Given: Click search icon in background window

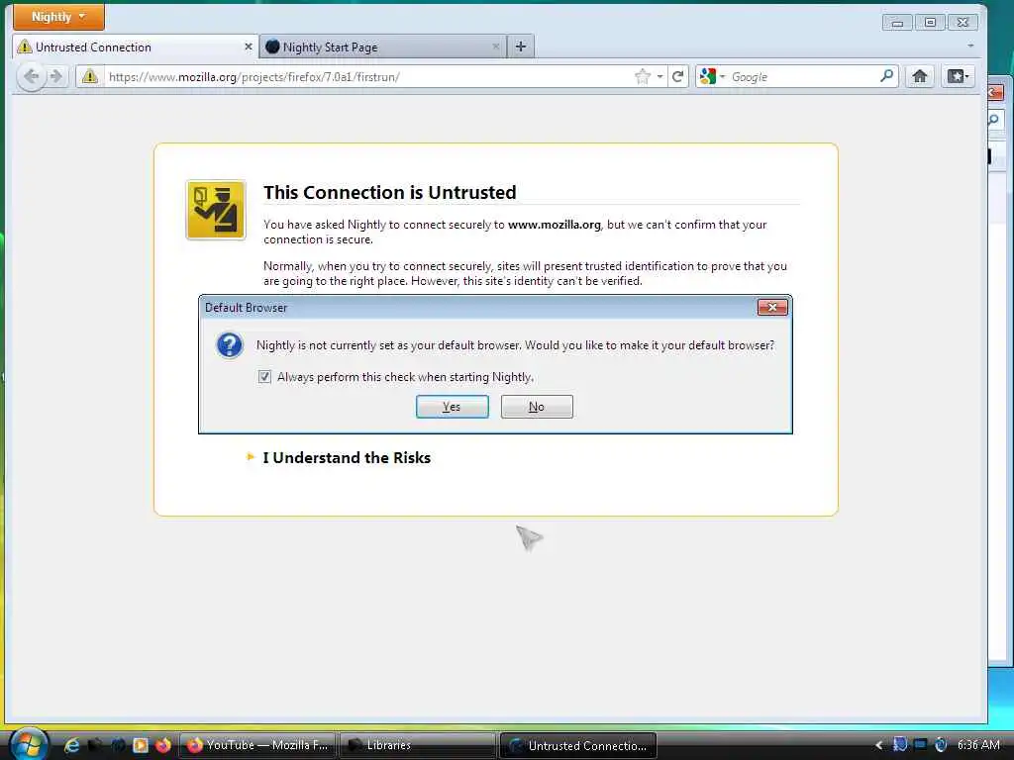Looking at the screenshot, I should tap(995, 120).
